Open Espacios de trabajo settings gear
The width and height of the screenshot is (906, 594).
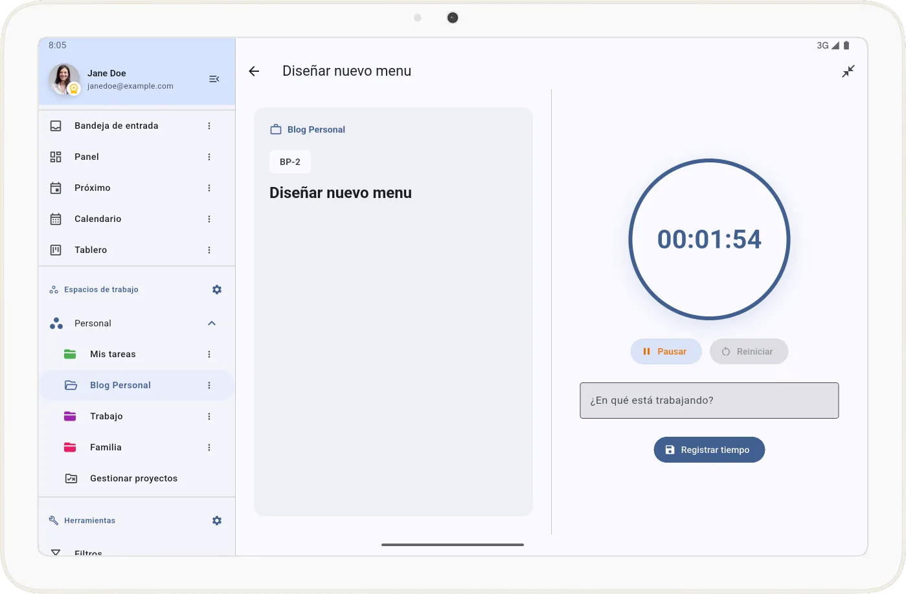[217, 289]
